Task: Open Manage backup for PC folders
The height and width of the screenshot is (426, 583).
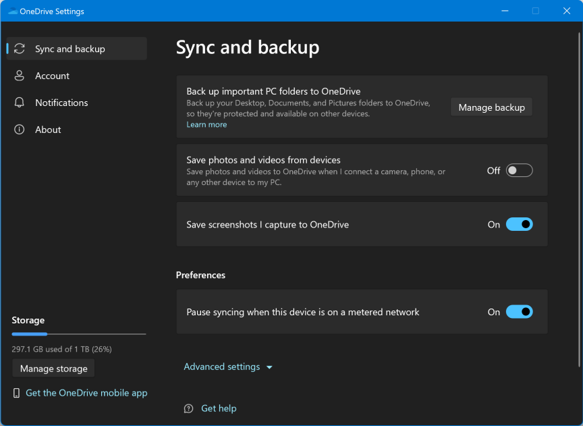Action: point(491,107)
